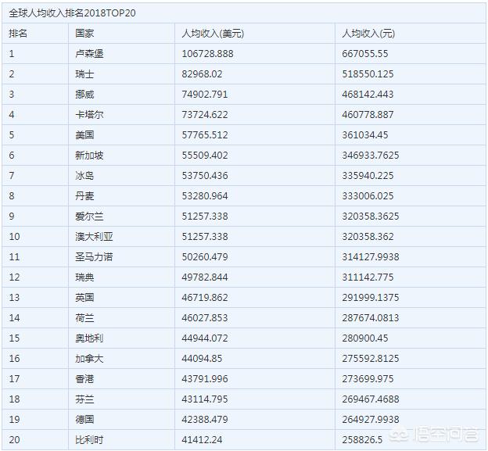The image size is (488, 451).
Task: Click the value 273699.975
Action: (368, 379)
